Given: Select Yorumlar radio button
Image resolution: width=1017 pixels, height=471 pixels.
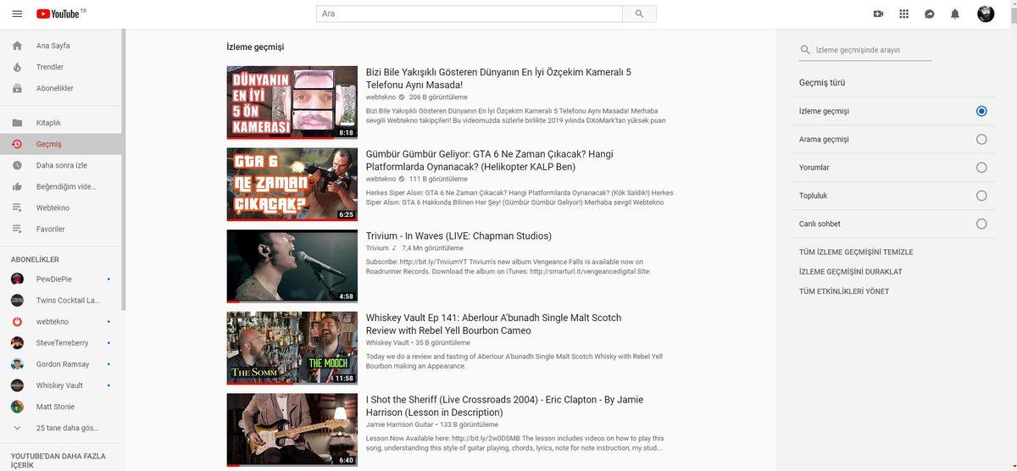Looking at the screenshot, I should pos(981,167).
